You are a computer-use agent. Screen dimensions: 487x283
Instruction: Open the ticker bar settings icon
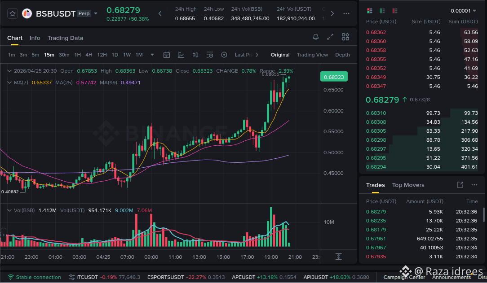72,277
